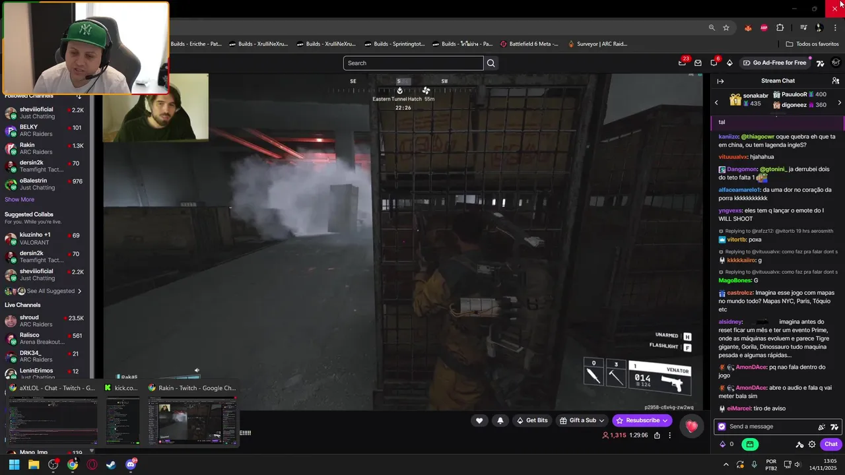Open Chrome media controls icon

(803, 28)
